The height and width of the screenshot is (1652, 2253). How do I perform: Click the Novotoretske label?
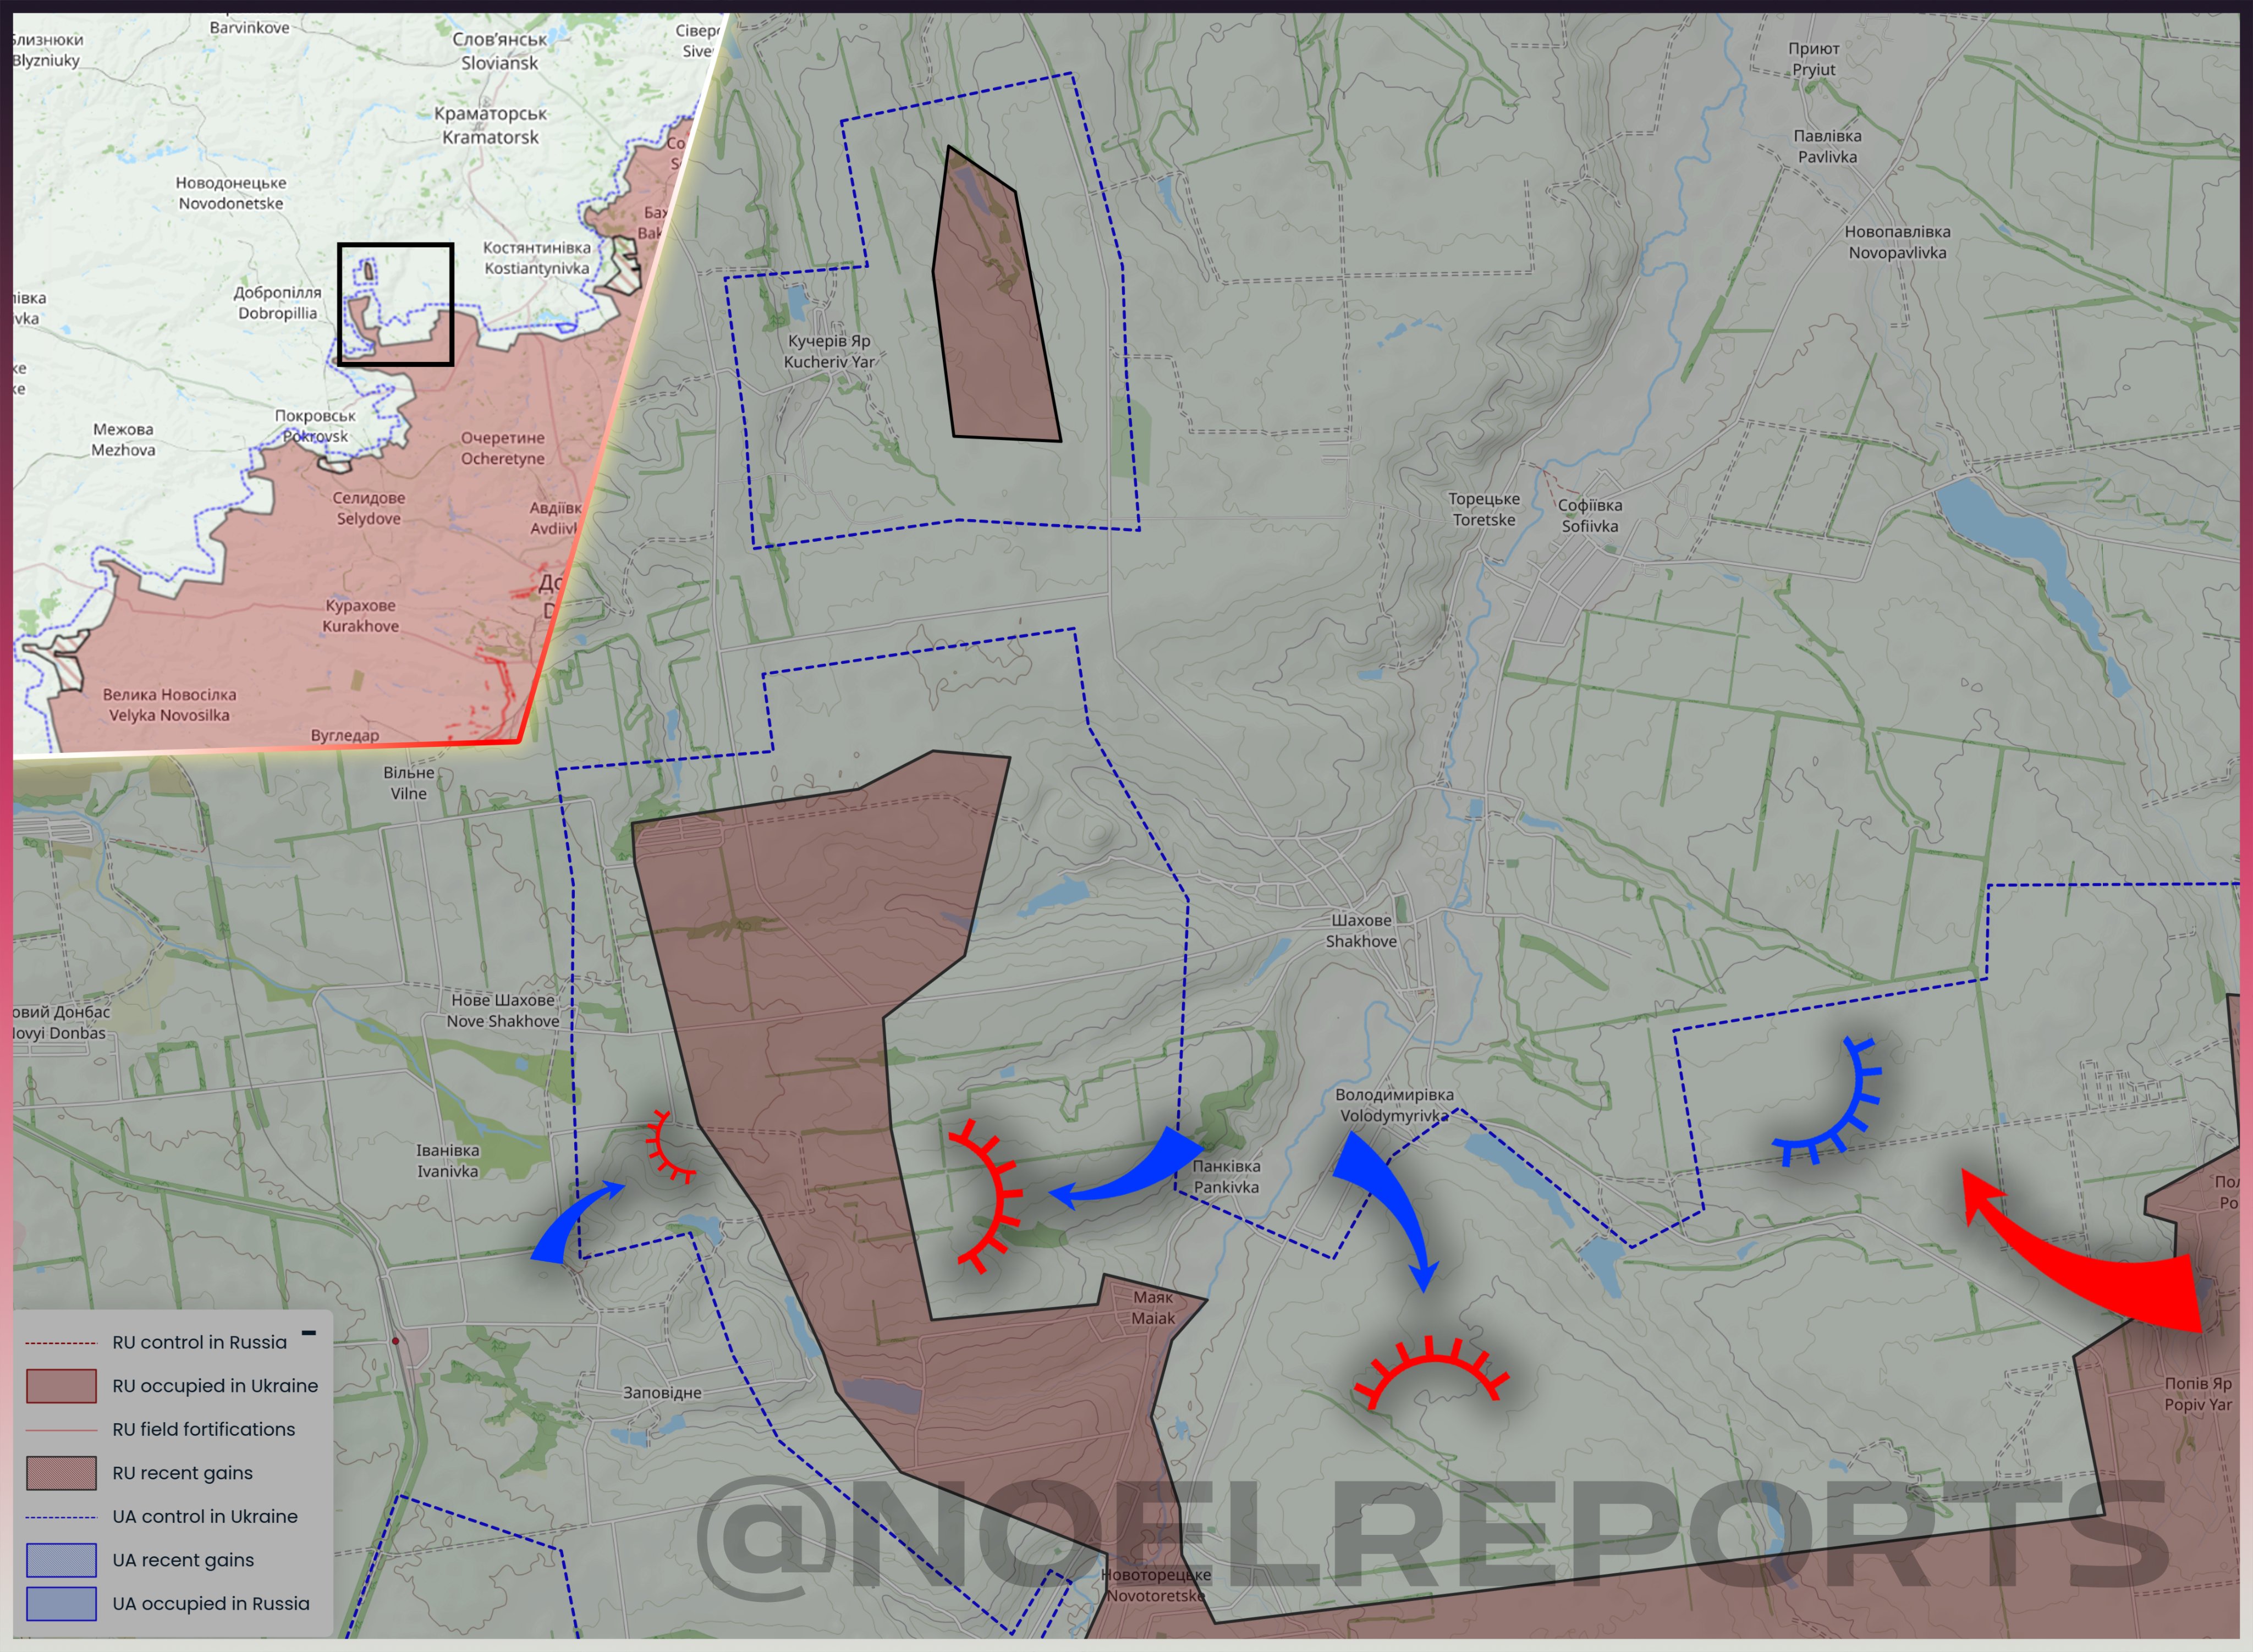click(x=1156, y=1585)
